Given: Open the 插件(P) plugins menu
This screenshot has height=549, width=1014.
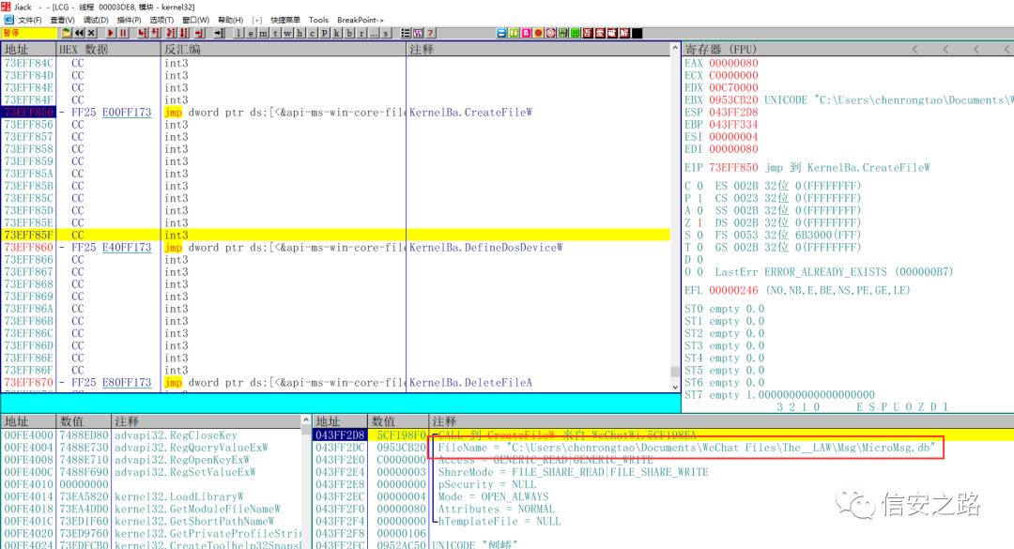Looking at the screenshot, I should (x=129, y=20).
